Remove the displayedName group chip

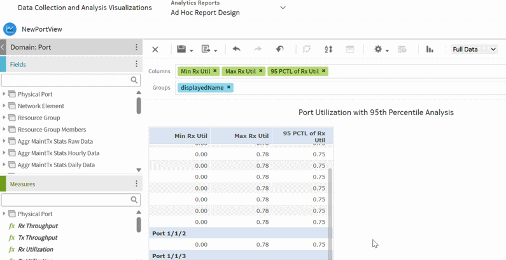pos(228,87)
